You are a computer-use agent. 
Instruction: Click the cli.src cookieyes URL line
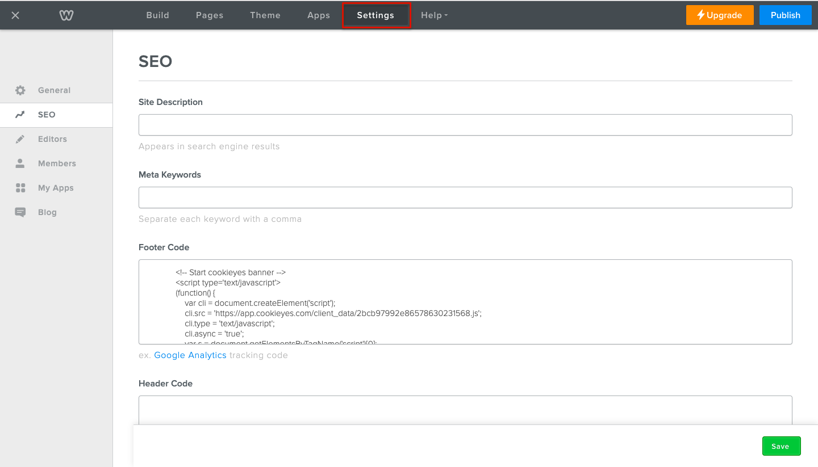coord(333,313)
